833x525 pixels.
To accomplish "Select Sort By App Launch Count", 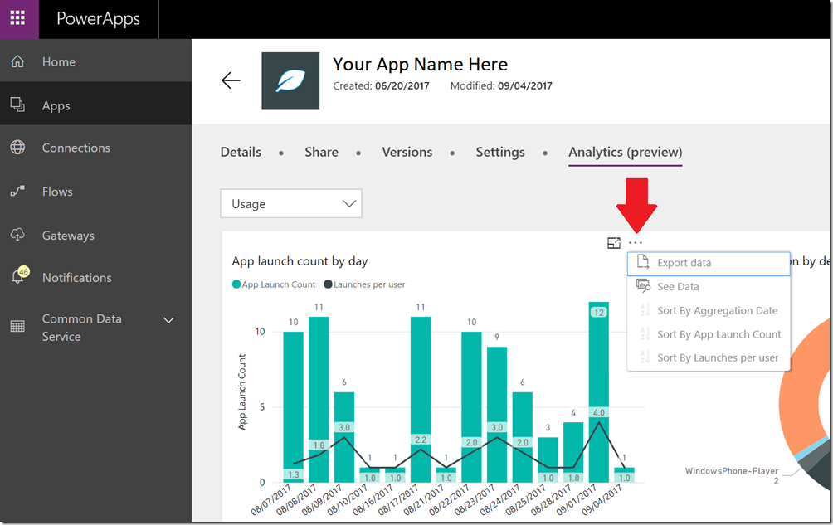I will click(719, 334).
